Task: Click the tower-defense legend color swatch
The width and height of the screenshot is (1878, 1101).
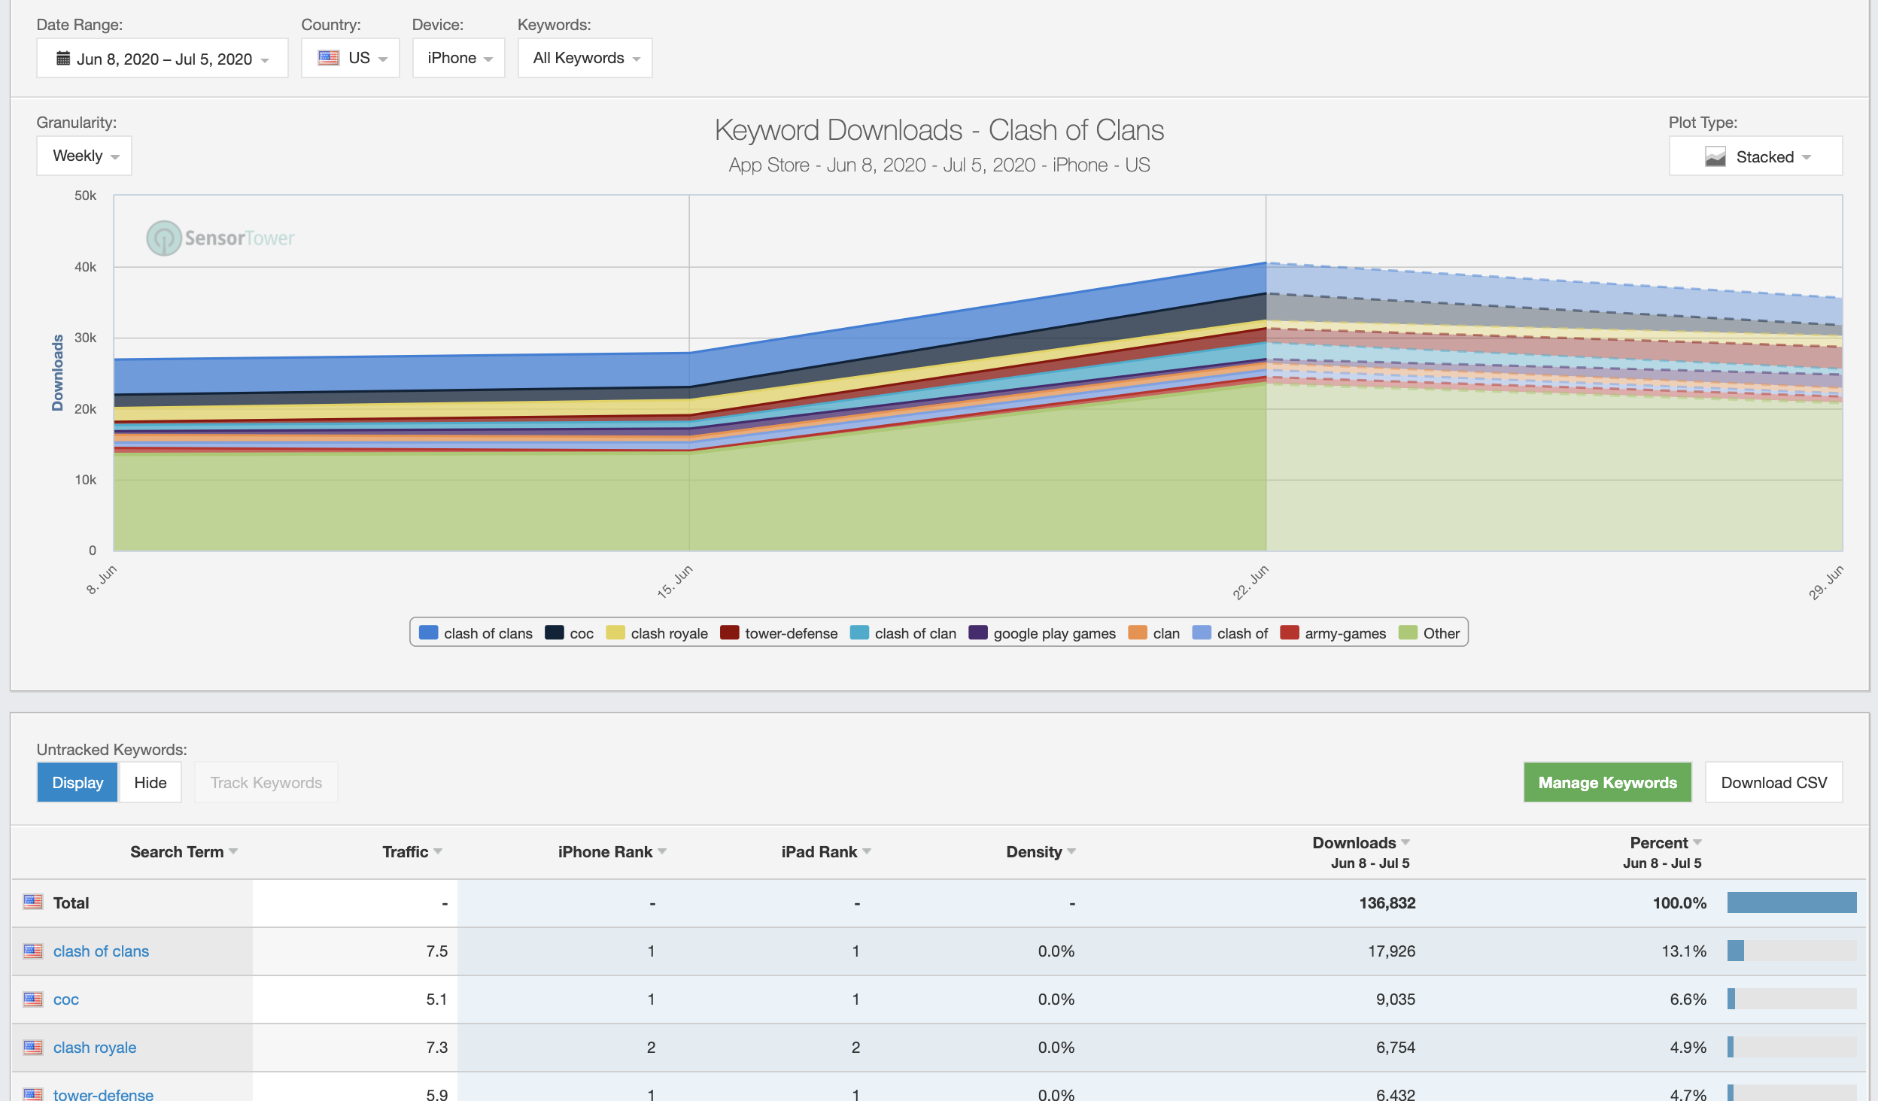Action: [x=729, y=633]
